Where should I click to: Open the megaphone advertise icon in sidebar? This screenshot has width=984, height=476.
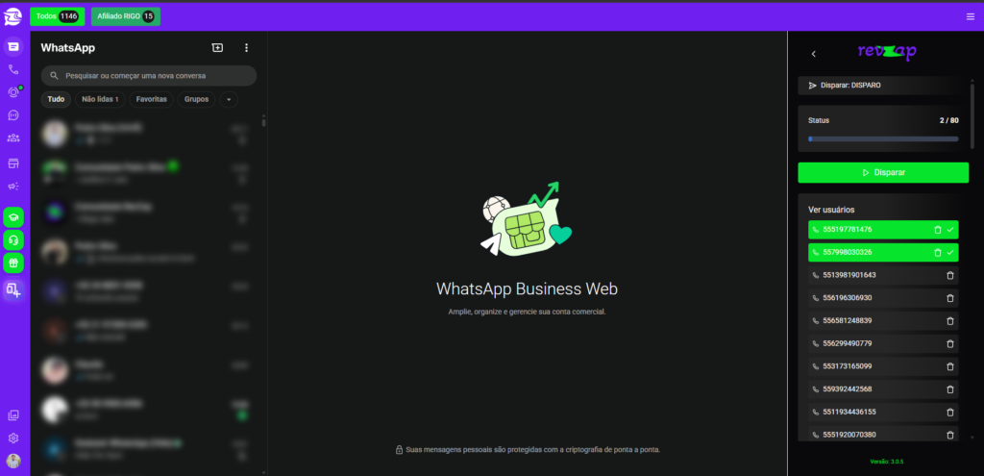[13, 187]
